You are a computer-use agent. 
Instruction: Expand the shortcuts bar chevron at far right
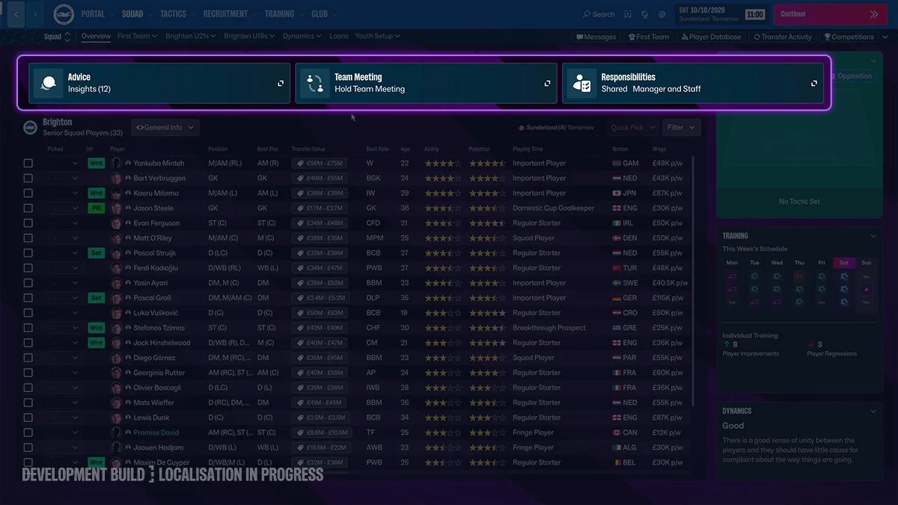[x=885, y=37]
